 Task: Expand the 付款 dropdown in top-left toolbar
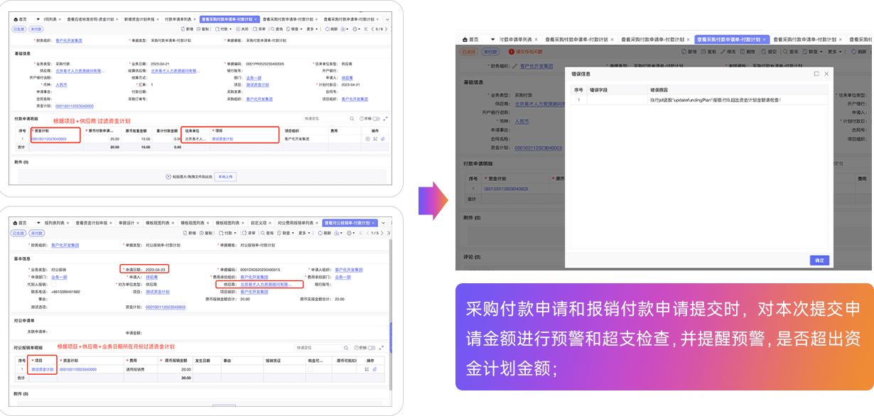(x=225, y=29)
